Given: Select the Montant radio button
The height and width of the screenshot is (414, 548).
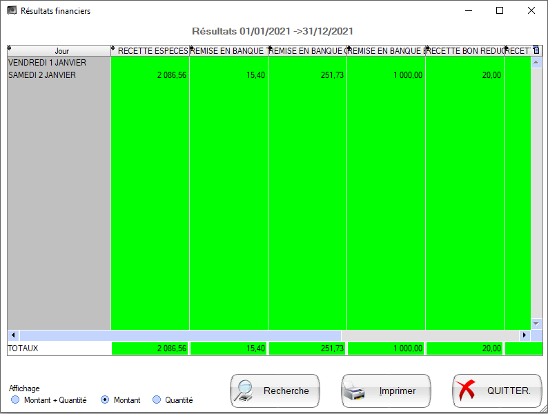Looking at the screenshot, I should tap(105, 400).
